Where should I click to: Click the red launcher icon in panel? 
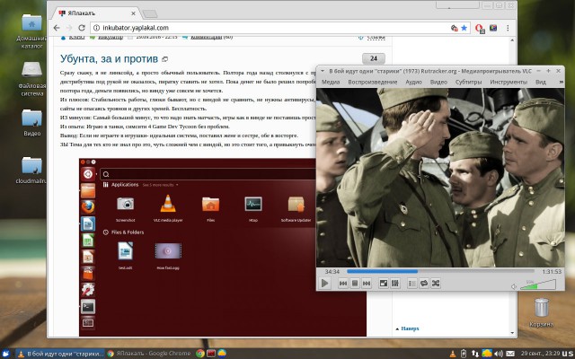211,354
